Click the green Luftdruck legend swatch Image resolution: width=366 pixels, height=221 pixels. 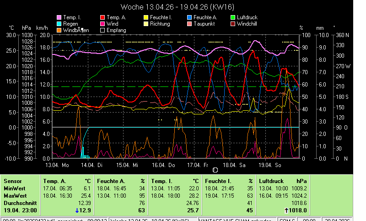[234, 17]
